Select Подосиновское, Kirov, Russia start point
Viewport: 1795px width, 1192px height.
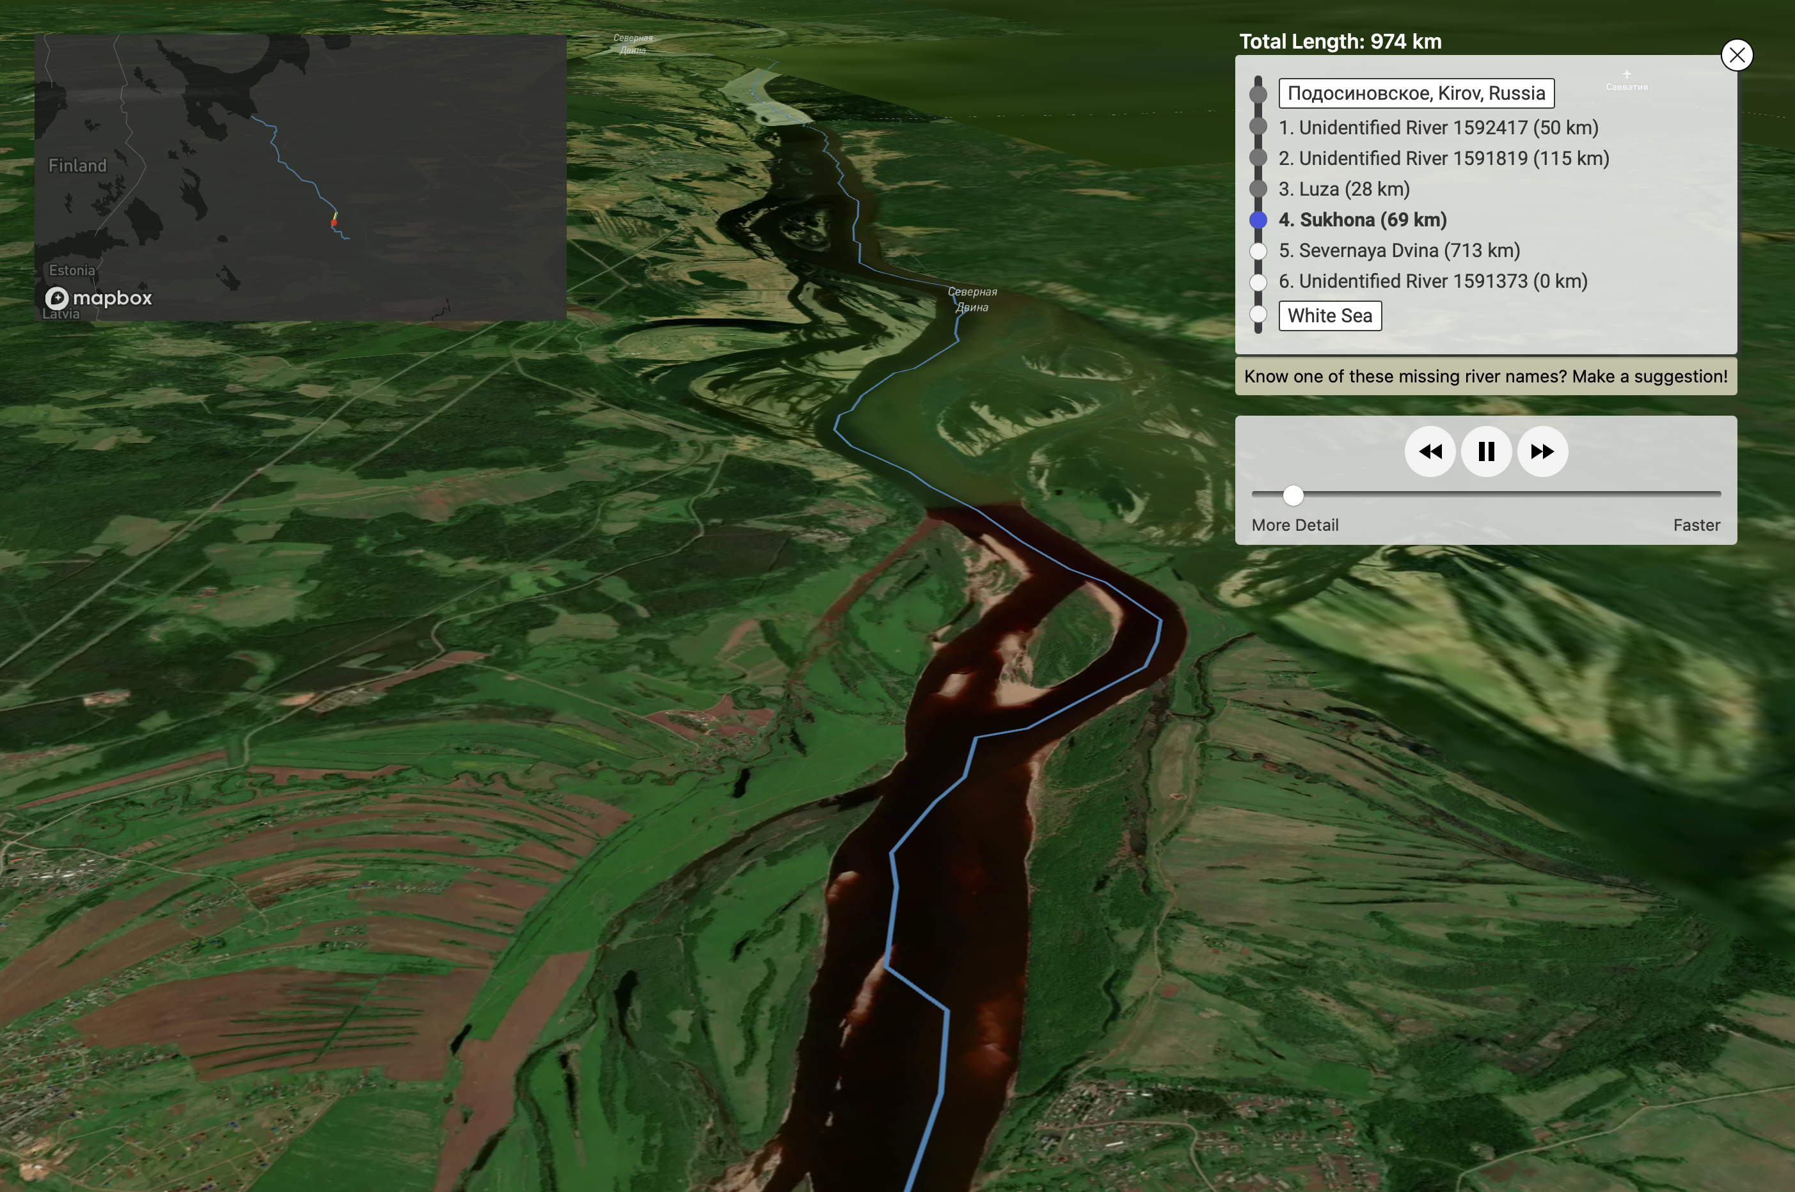coord(1416,93)
